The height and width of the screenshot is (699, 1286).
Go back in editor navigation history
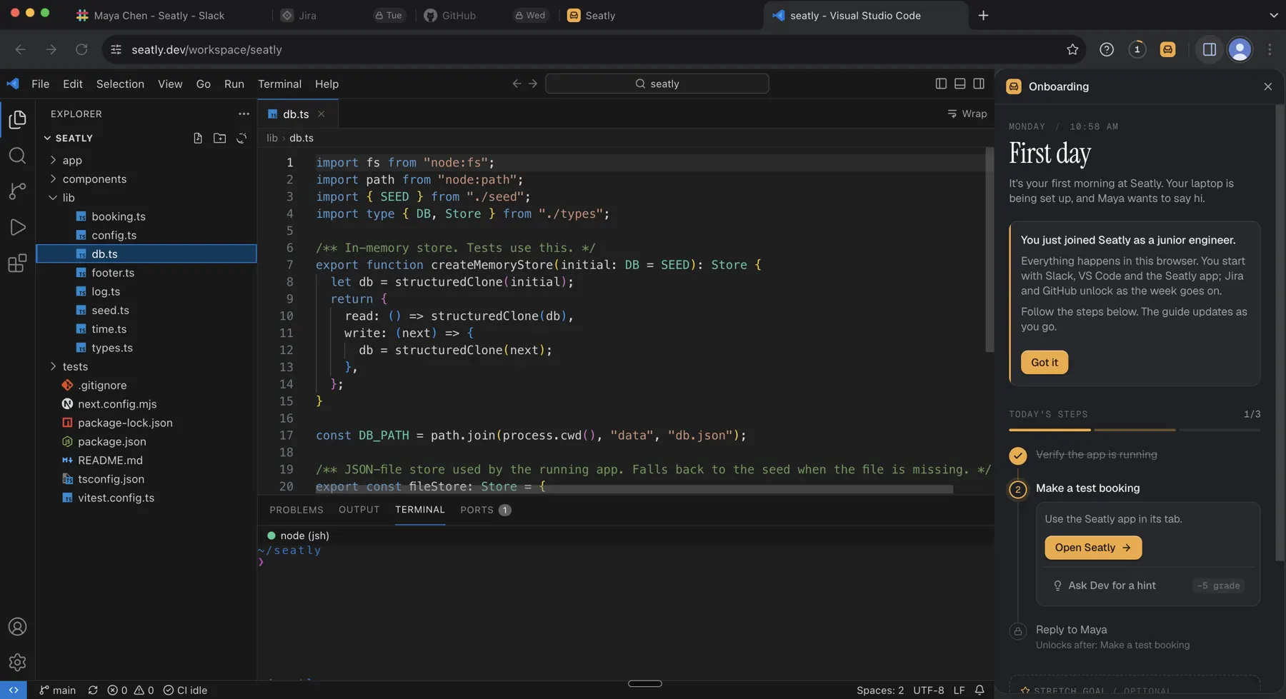[517, 84]
